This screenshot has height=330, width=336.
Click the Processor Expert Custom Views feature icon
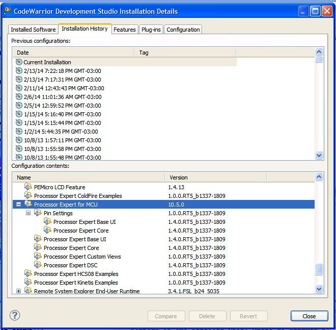point(38,256)
